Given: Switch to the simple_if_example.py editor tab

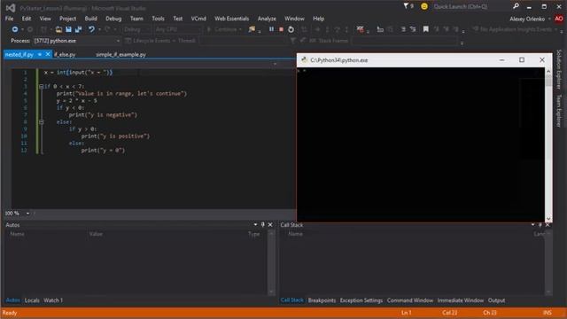Looking at the screenshot, I should (x=120, y=55).
